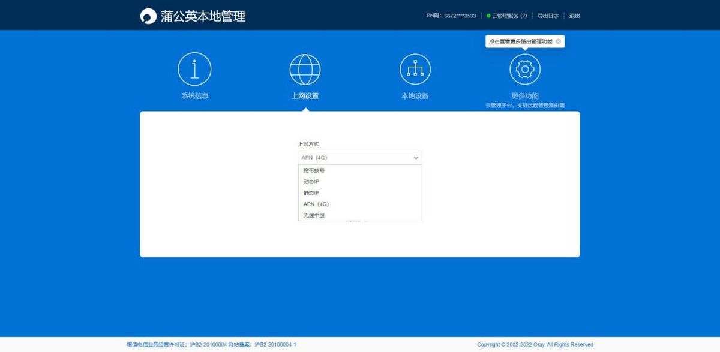Click the 退出 logout link
720x352 pixels.
pyautogui.click(x=574, y=16)
